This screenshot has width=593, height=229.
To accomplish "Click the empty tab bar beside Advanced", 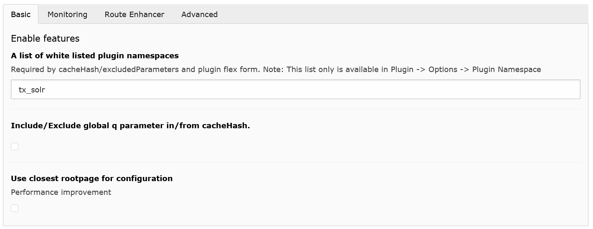I will coord(401,14).
